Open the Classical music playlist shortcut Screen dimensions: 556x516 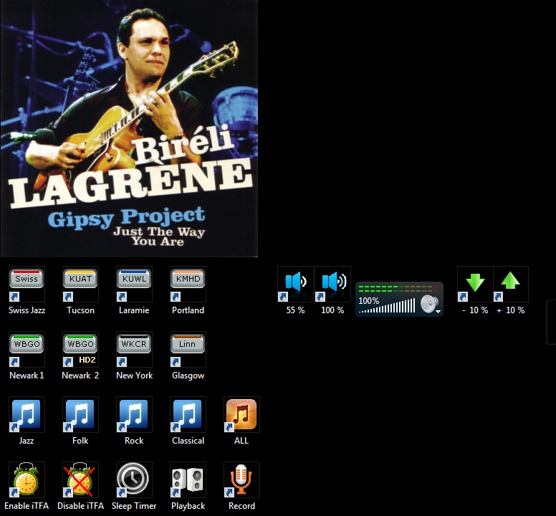188,414
